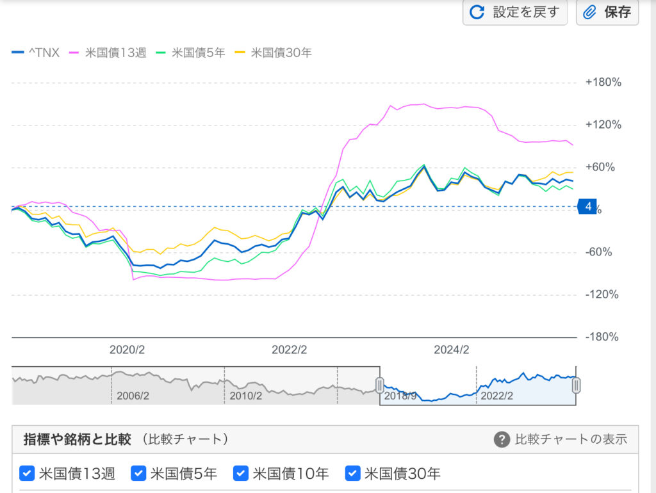
Task: Click the paperclip icon on 保存 button
Action: (589, 12)
